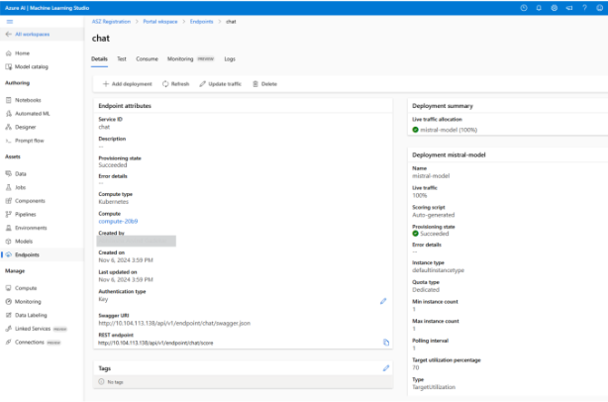Open Linked Services in sidebar
The height and width of the screenshot is (402, 608).
[36, 329]
